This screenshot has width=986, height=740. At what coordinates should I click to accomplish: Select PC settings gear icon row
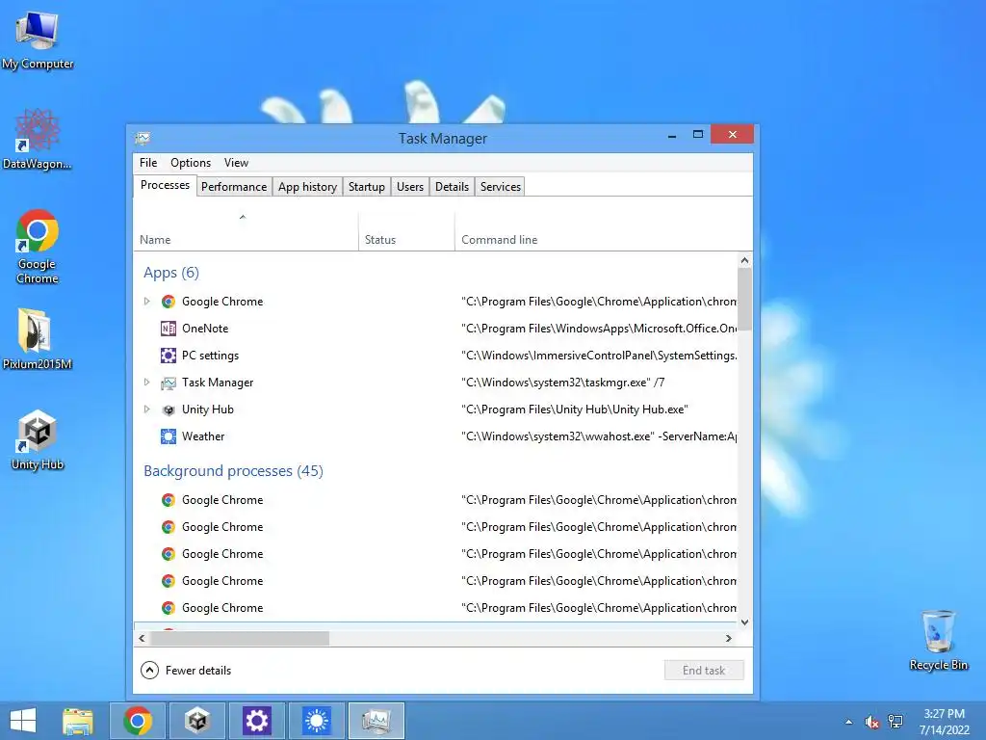click(x=168, y=356)
